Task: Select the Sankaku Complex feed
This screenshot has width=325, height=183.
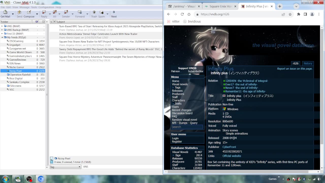Action: 19,82
